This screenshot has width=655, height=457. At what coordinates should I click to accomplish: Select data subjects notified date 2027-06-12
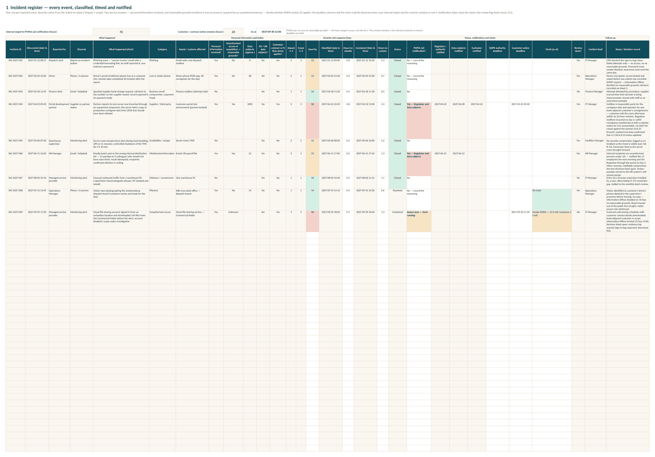tap(458, 164)
